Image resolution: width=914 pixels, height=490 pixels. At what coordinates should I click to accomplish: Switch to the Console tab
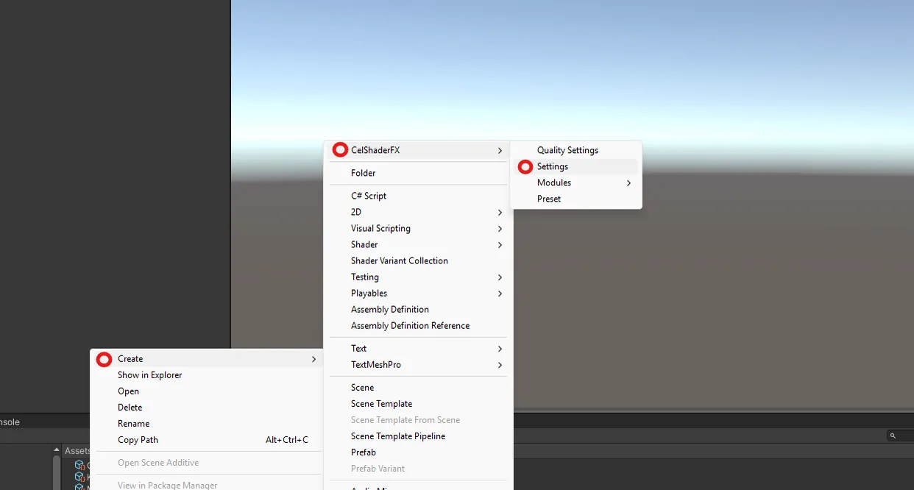tap(10, 422)
